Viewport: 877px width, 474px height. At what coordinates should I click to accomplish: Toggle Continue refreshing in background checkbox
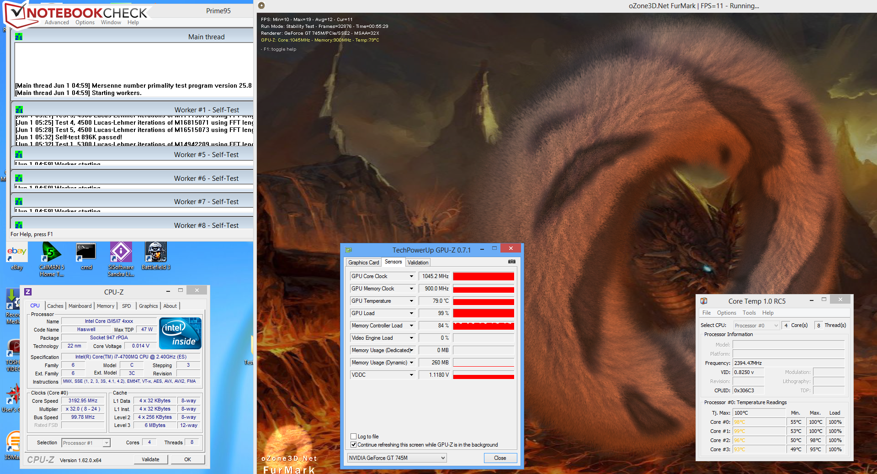(353, 444)
